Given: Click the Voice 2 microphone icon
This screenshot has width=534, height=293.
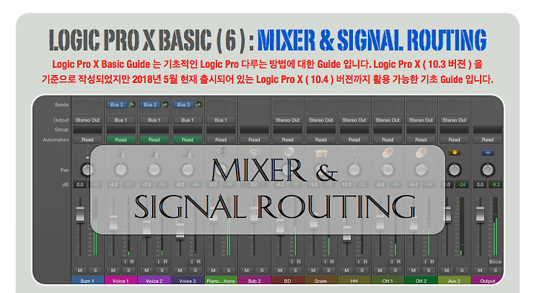Looking at the screenshot, I should 154,154.
